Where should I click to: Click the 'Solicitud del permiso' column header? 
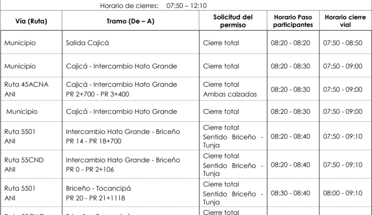click(233, 21)
